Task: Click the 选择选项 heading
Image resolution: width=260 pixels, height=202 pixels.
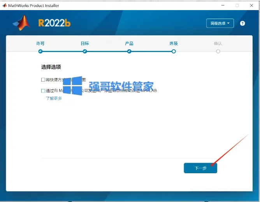Action: [x=51, y=67]
